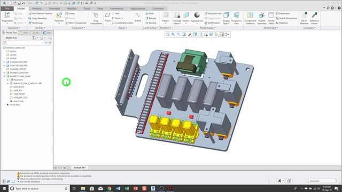
Task: Expand the HARNESS_2364.ASM tree node
Action: point(4,73)
